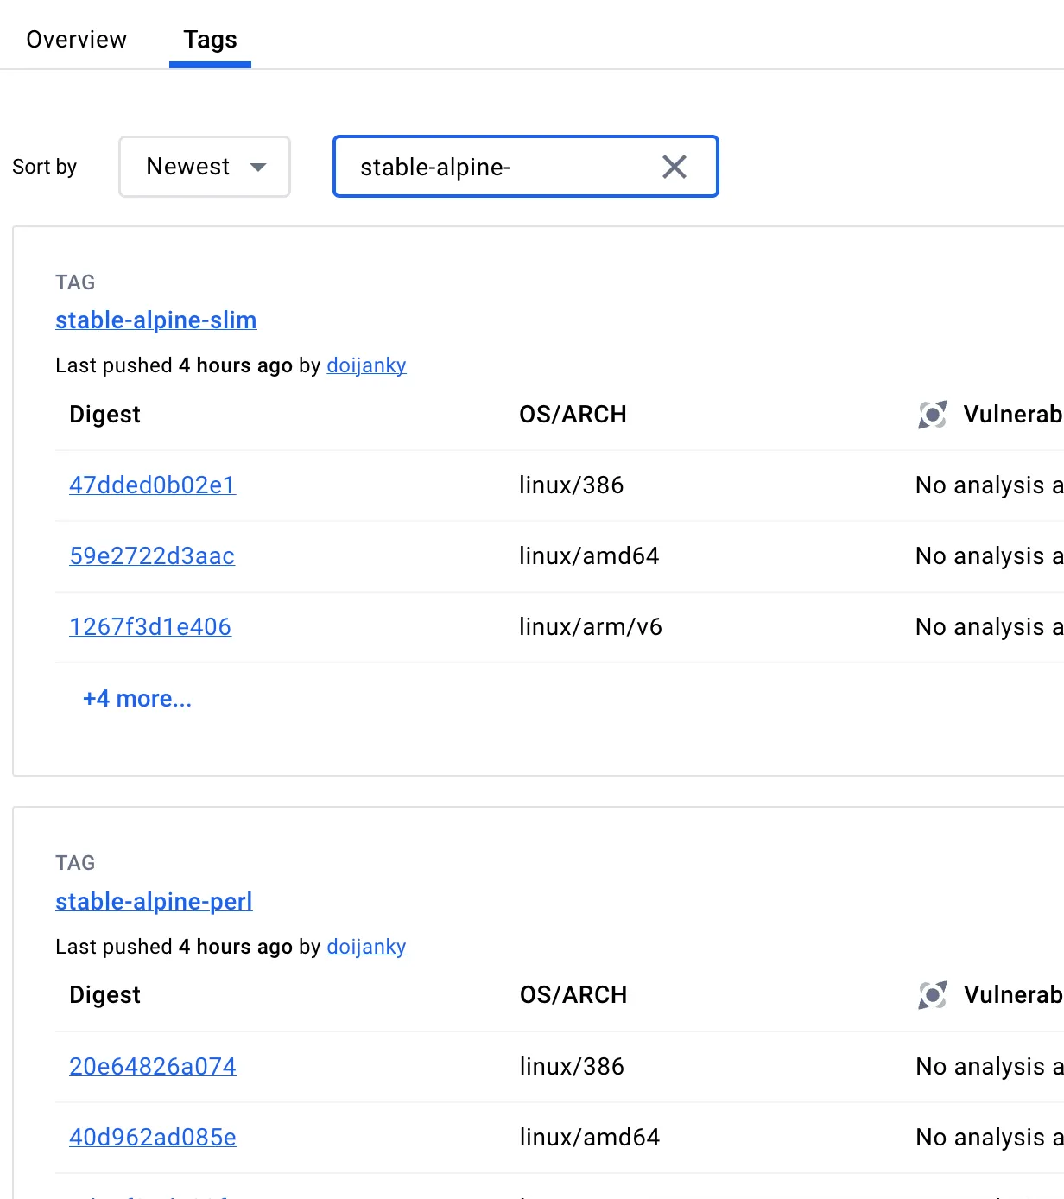
Task: Open digest 40d962ad085e
Action: click(153, 1138)
